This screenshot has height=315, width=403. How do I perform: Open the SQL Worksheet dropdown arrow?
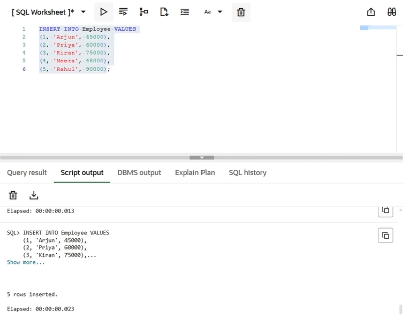[x=83, y=12]
